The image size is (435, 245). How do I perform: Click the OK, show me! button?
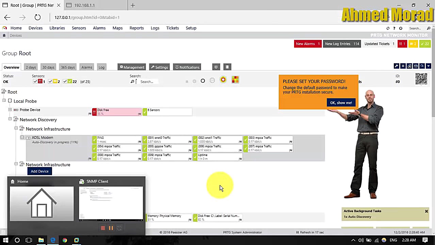pyautogui.click(x=341, y=102)
